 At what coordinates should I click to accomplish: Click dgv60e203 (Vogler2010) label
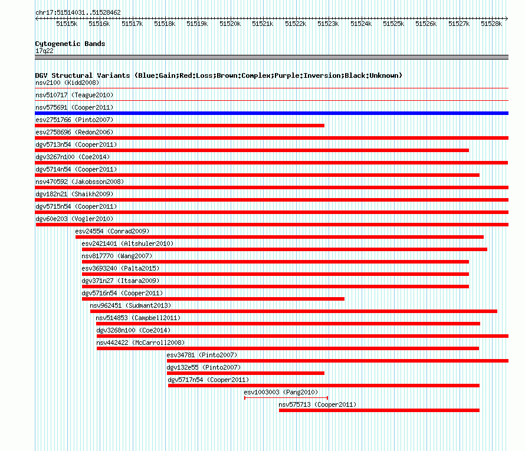coord(74,219)
